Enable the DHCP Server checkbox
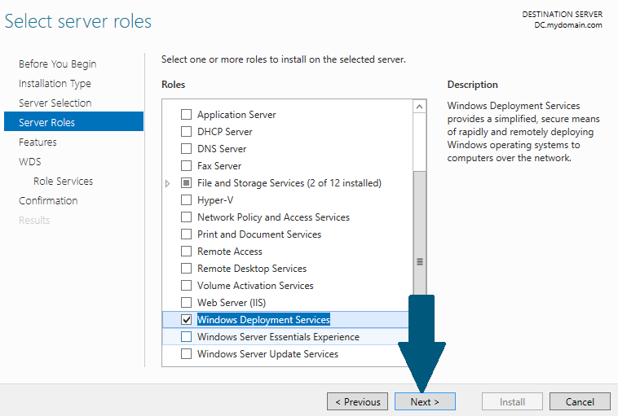The height and width of the screenshot is (416, 618). [x=186, y=131]
